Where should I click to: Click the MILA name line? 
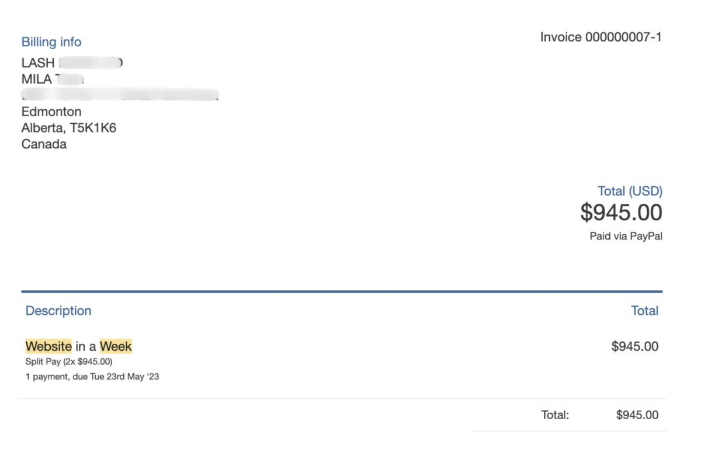tap(53, 79)
